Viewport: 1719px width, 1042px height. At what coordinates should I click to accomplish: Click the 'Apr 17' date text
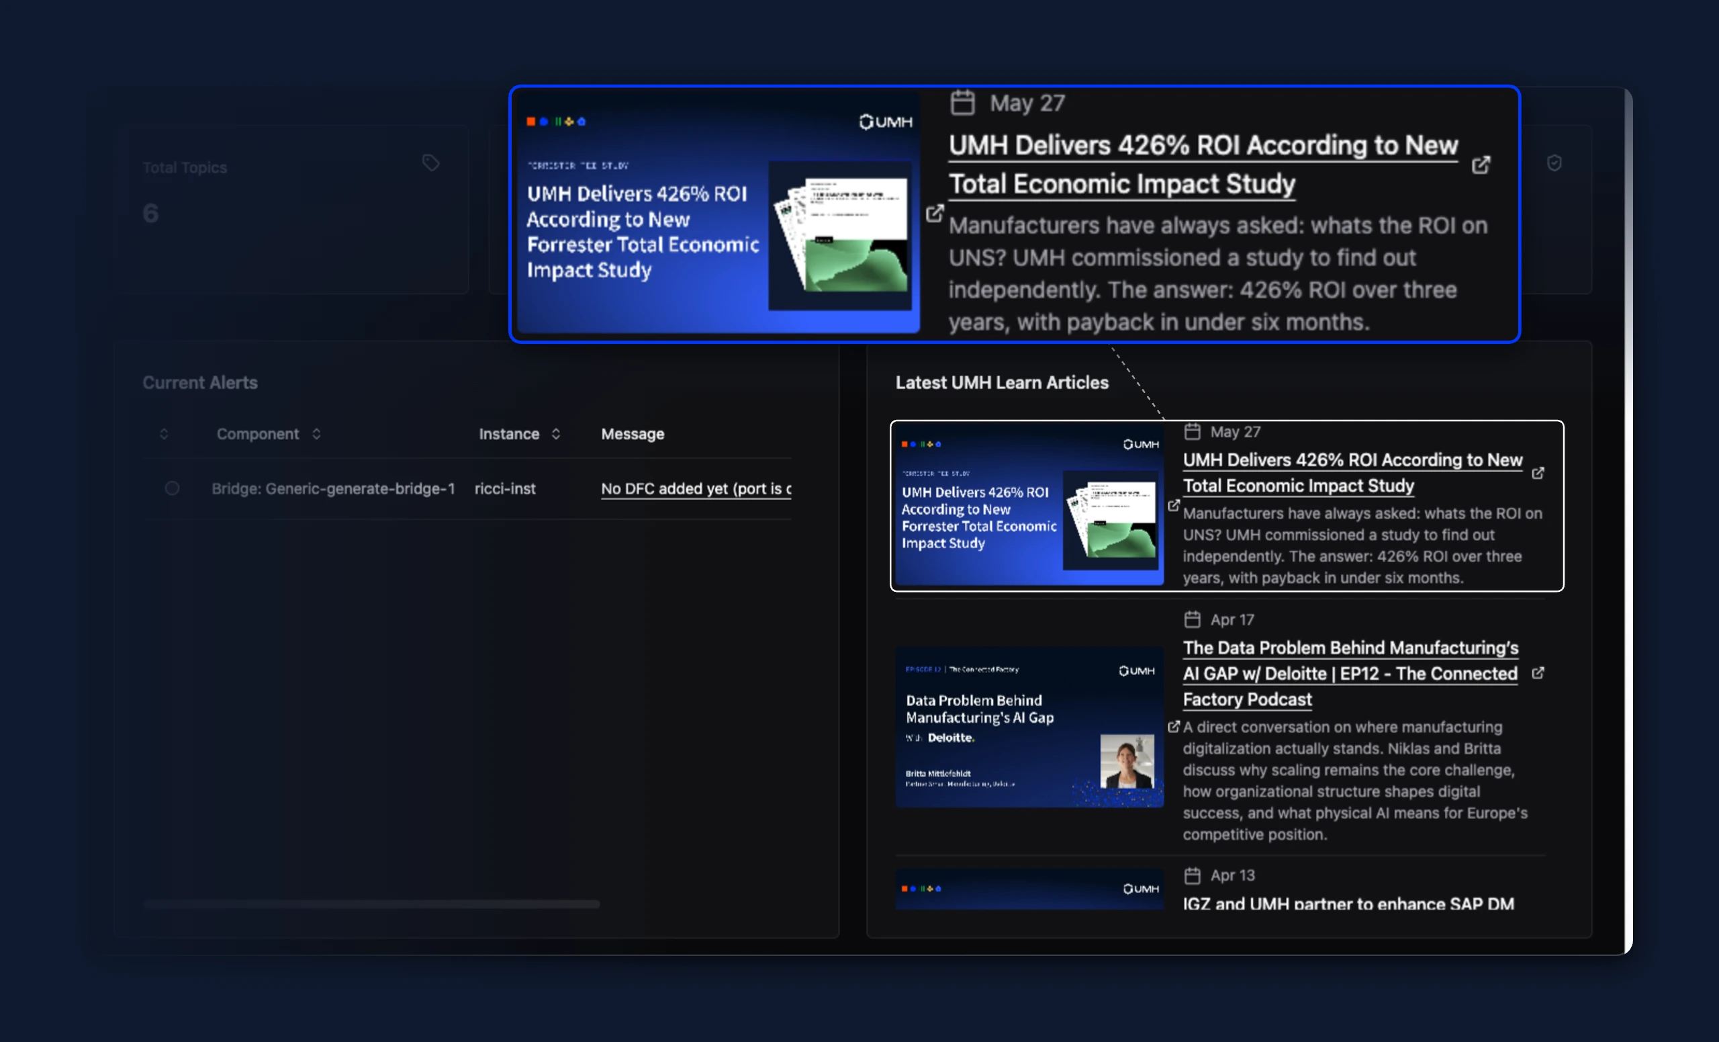pos(1232,619)
